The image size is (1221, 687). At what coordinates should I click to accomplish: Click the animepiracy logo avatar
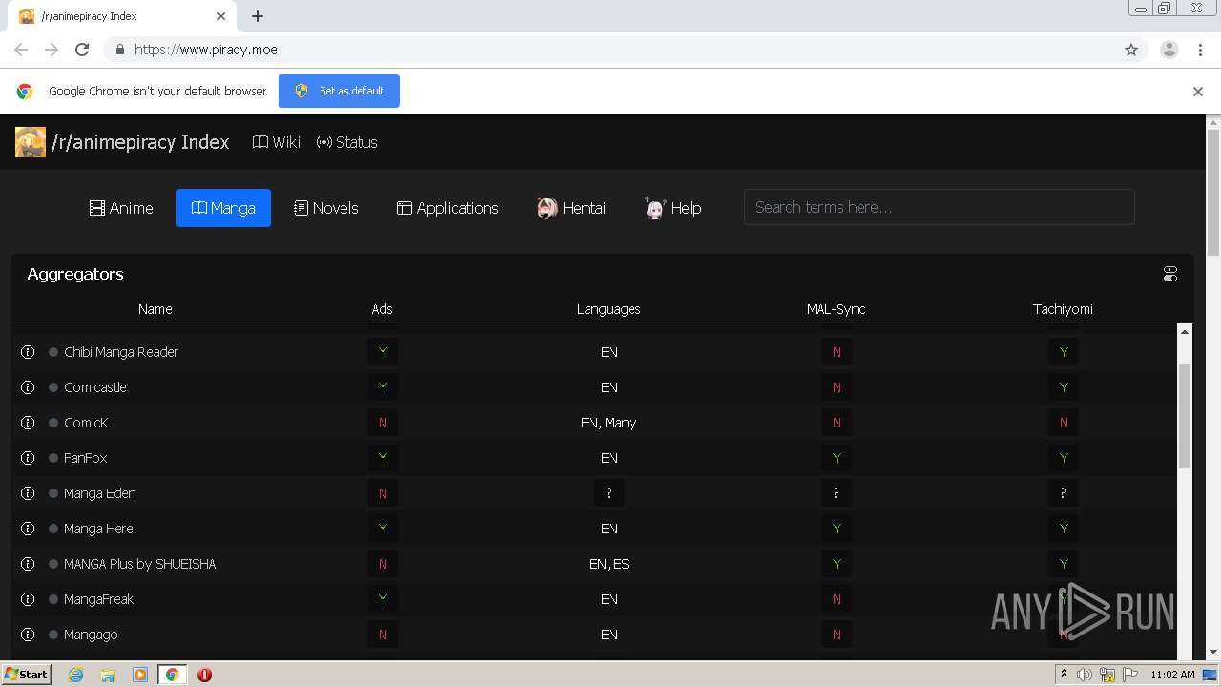coord(31,142)
